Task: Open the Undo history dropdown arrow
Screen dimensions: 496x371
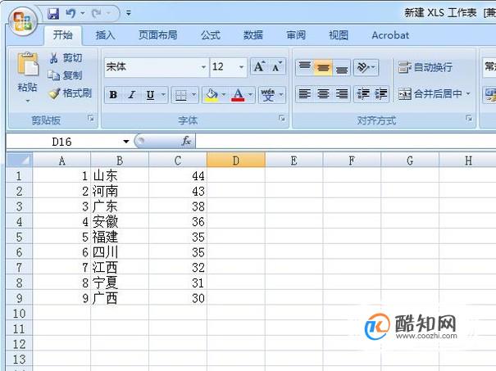Action: click(x=83, y=13)
